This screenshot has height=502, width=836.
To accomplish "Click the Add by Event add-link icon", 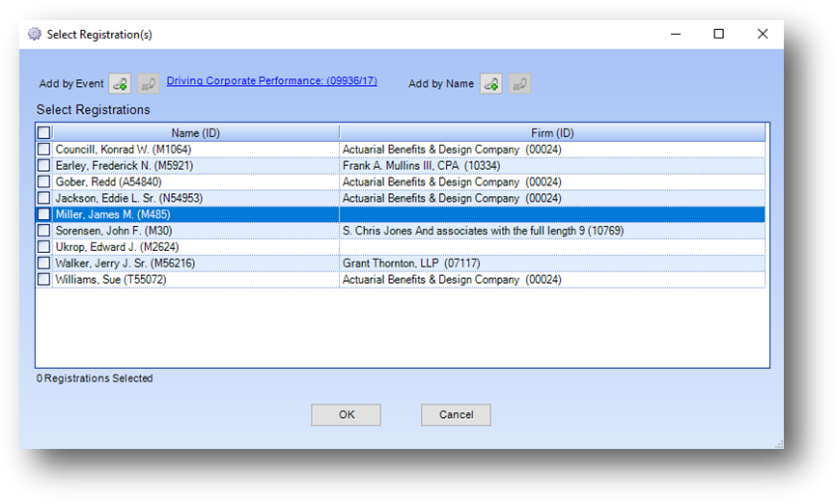I will point(120,84).
